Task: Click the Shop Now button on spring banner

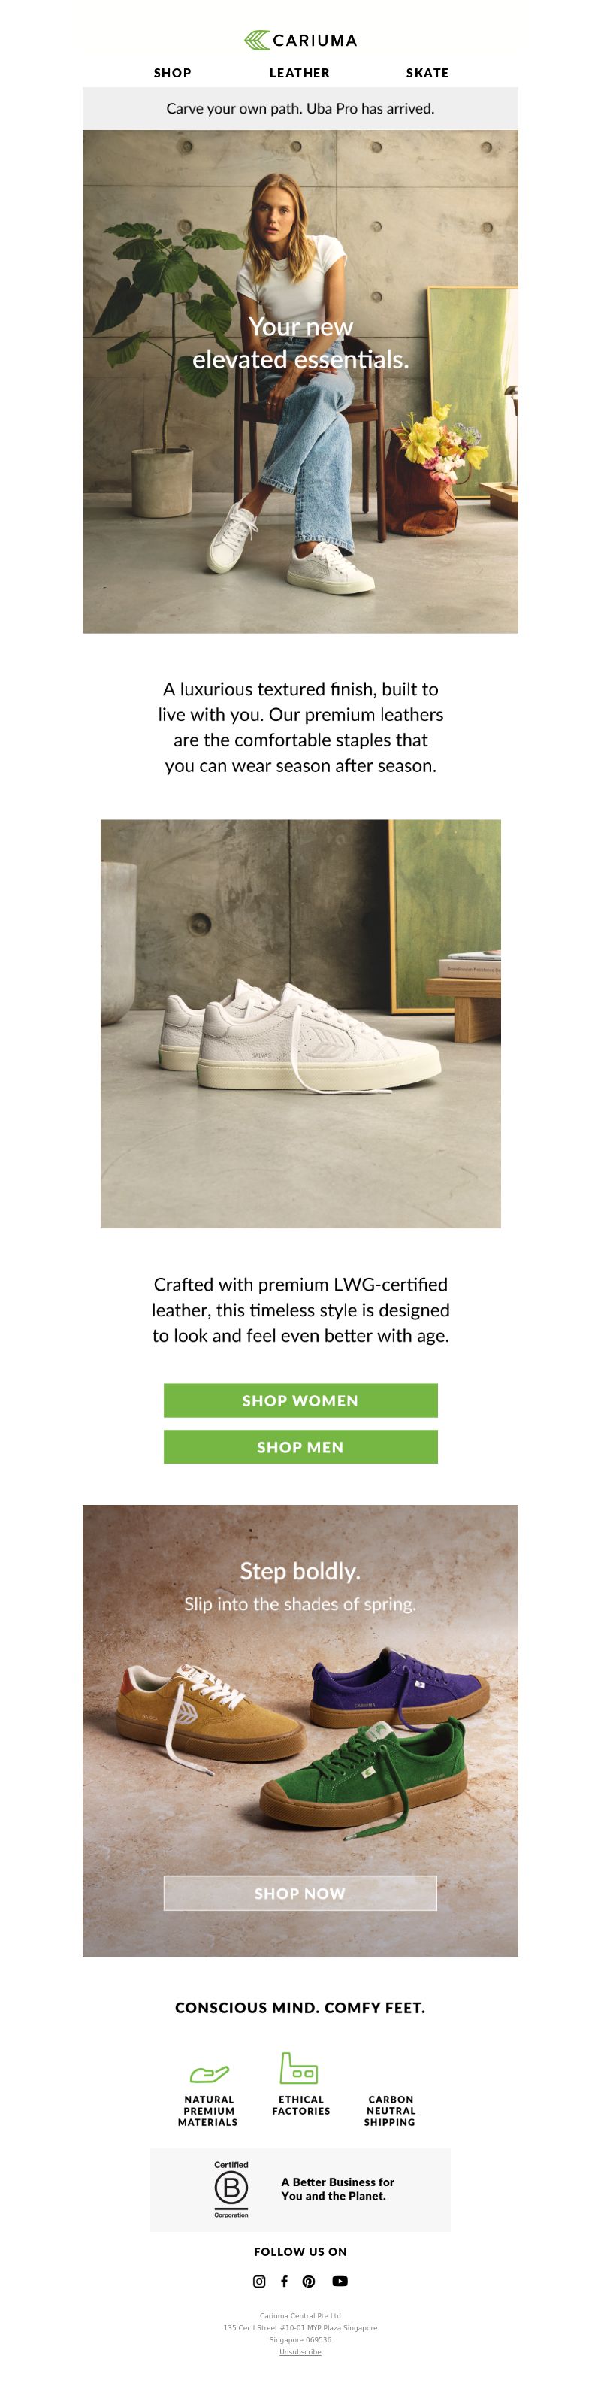Action: pos(300,1893)
